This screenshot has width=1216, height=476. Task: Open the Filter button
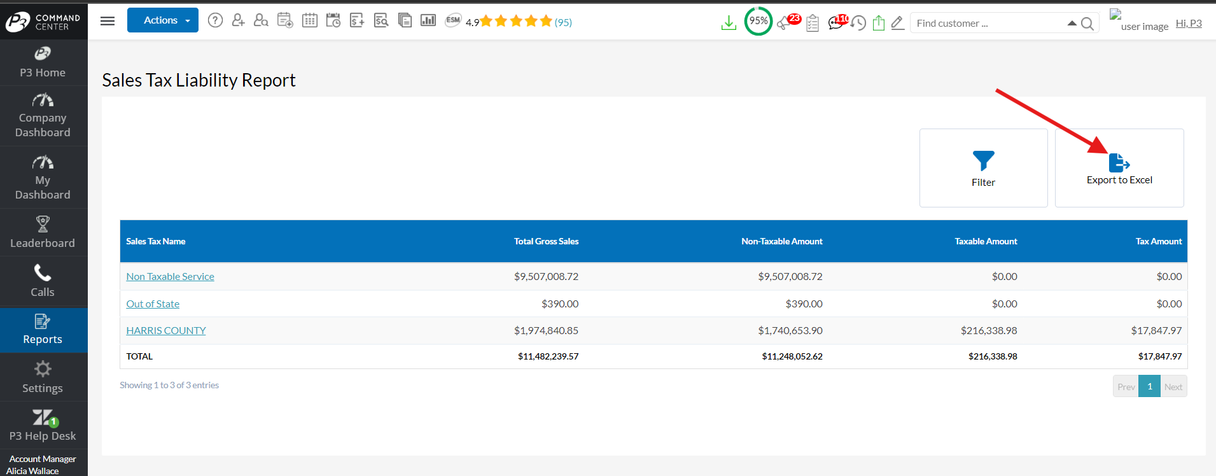pyautogui.click(x=983, y=169)
